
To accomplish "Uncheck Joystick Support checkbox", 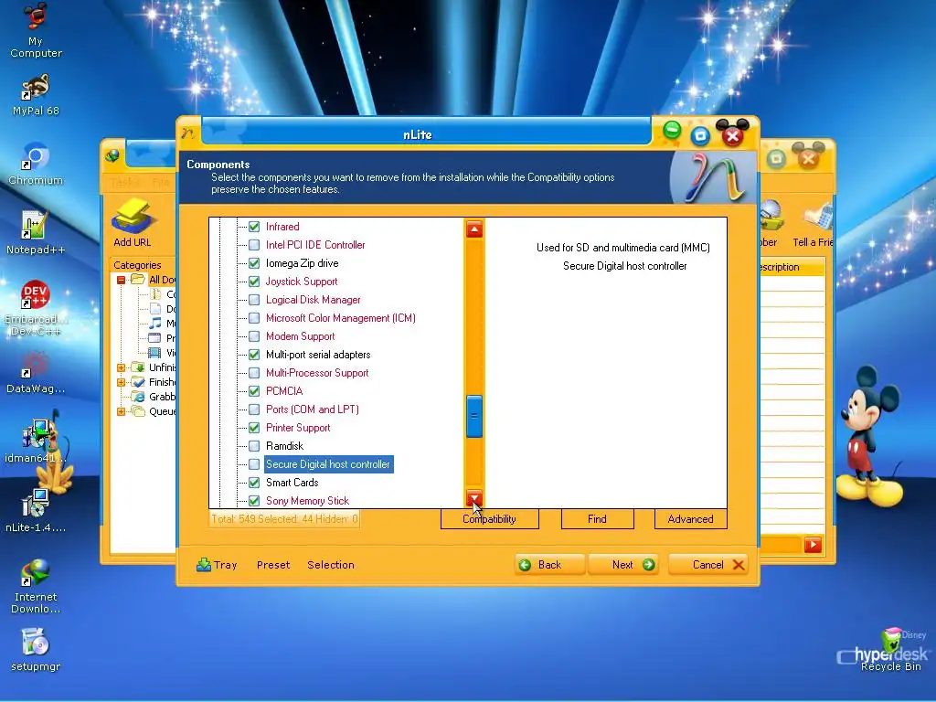I will [x=254, y=282].
